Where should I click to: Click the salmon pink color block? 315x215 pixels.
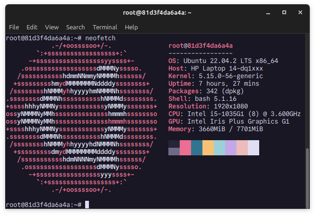click(242, 148)
